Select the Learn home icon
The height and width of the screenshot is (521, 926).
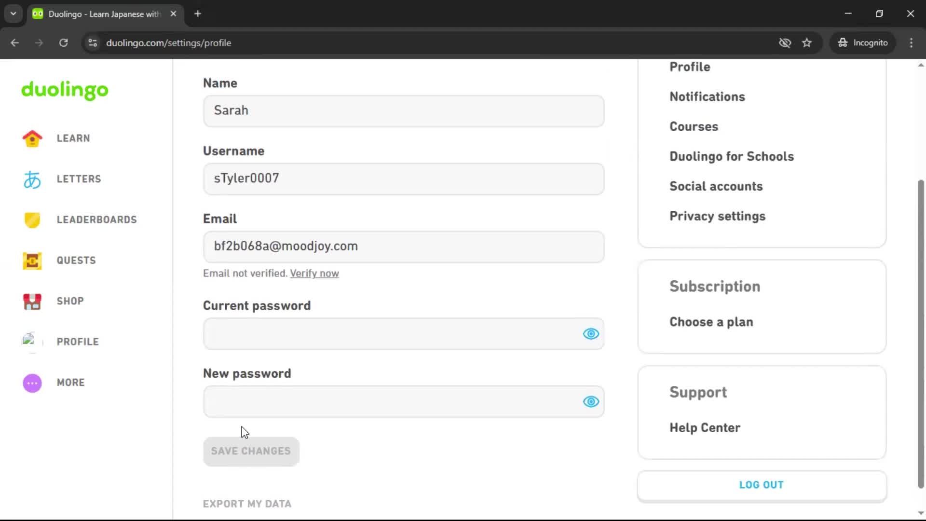(x=32, y=138)
